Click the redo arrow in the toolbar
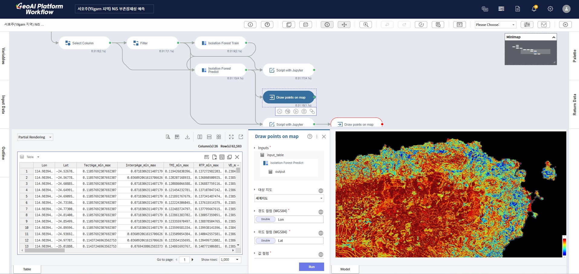This screenshot has width=579, height=274. coord(404,25)
